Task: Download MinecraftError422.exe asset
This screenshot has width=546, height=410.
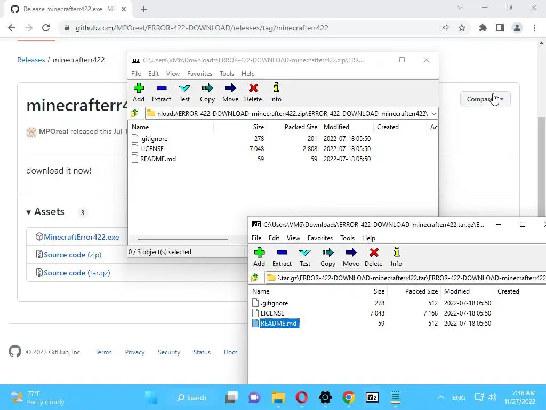Action: (82, 237)
